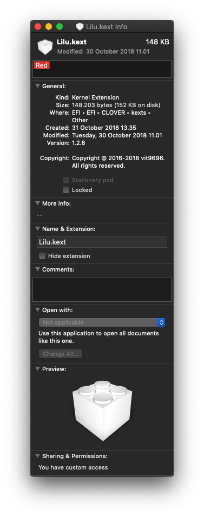
Task: Click the 148 KB size in header
Action: [157, 42]
